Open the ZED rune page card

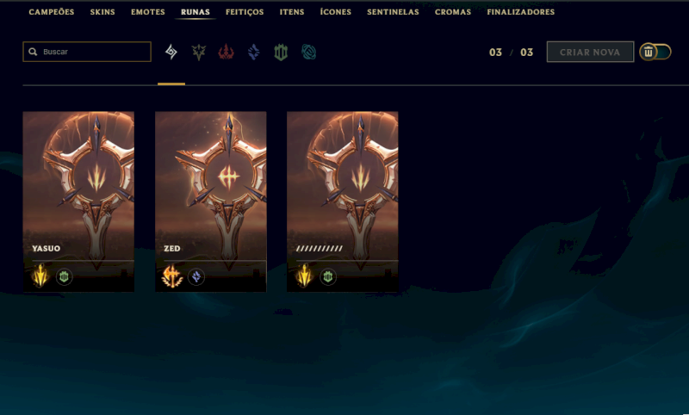tap(210, 201)
